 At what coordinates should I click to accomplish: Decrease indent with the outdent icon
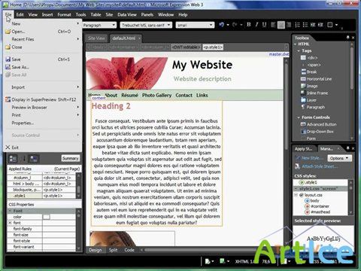[313, 25]
